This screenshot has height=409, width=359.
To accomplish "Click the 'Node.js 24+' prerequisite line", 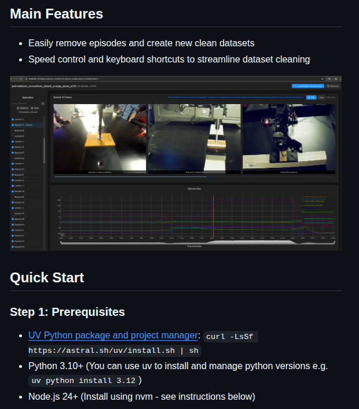I will click(x=141, y=396).
